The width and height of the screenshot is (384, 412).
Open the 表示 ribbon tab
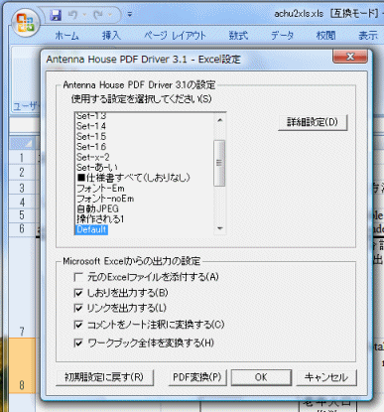tap(368, 35)
